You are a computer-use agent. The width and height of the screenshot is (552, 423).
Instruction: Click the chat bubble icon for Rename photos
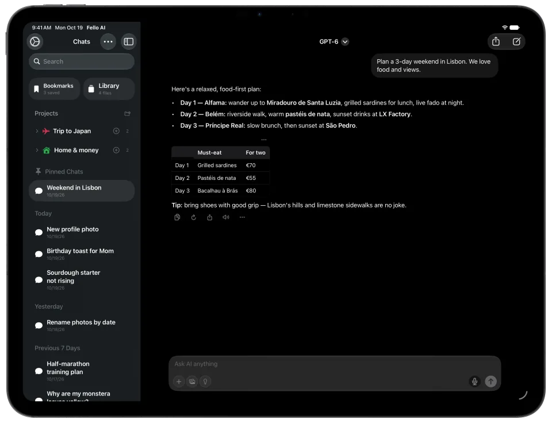[x=39, y=325]
